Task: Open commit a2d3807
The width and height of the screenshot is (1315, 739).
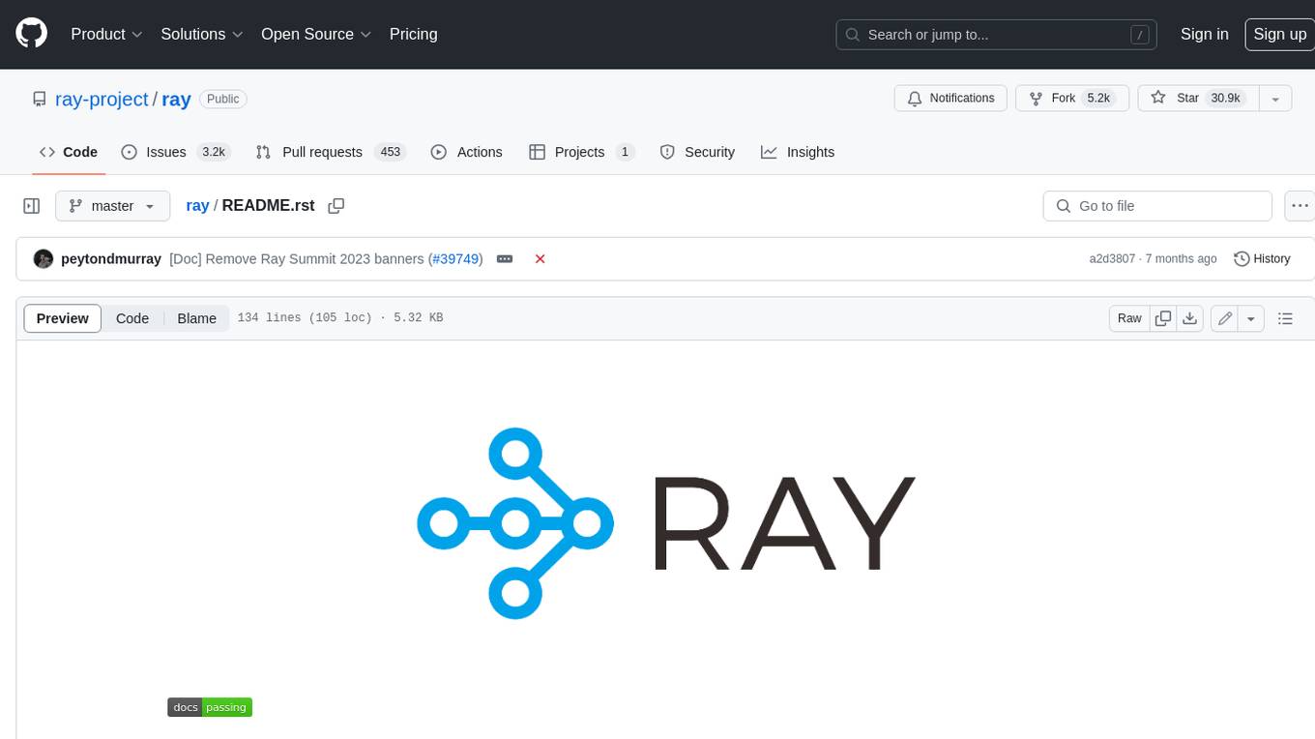Action: pos(1112,259)
